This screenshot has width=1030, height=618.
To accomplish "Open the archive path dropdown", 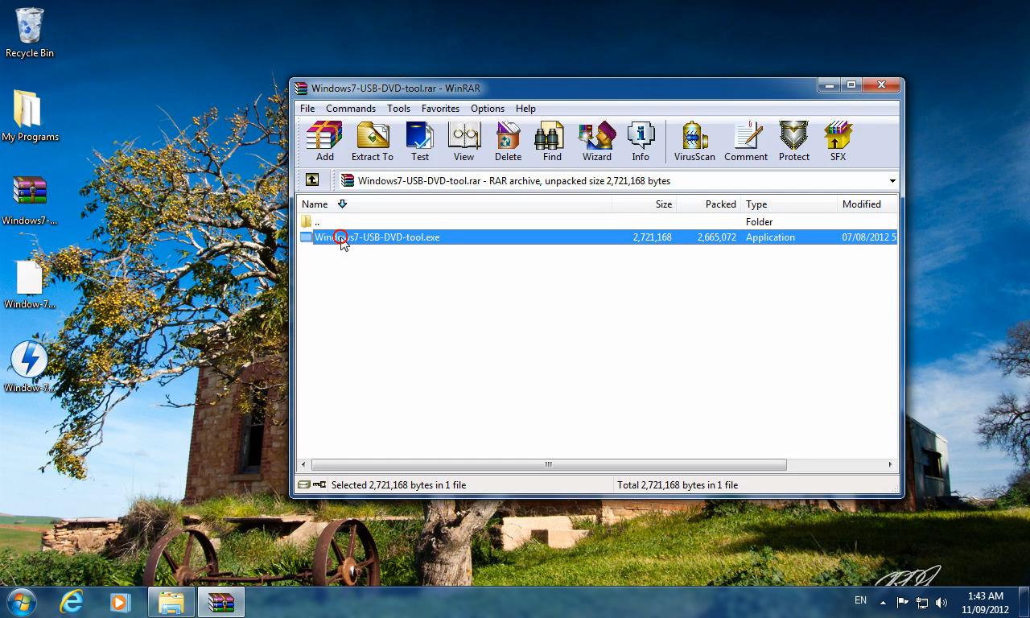I will tap(892, 180).
